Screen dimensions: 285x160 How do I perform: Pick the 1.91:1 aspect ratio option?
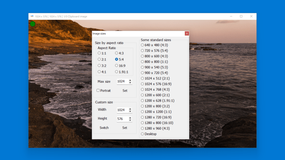pyautogui.click(x=122, y=72)
